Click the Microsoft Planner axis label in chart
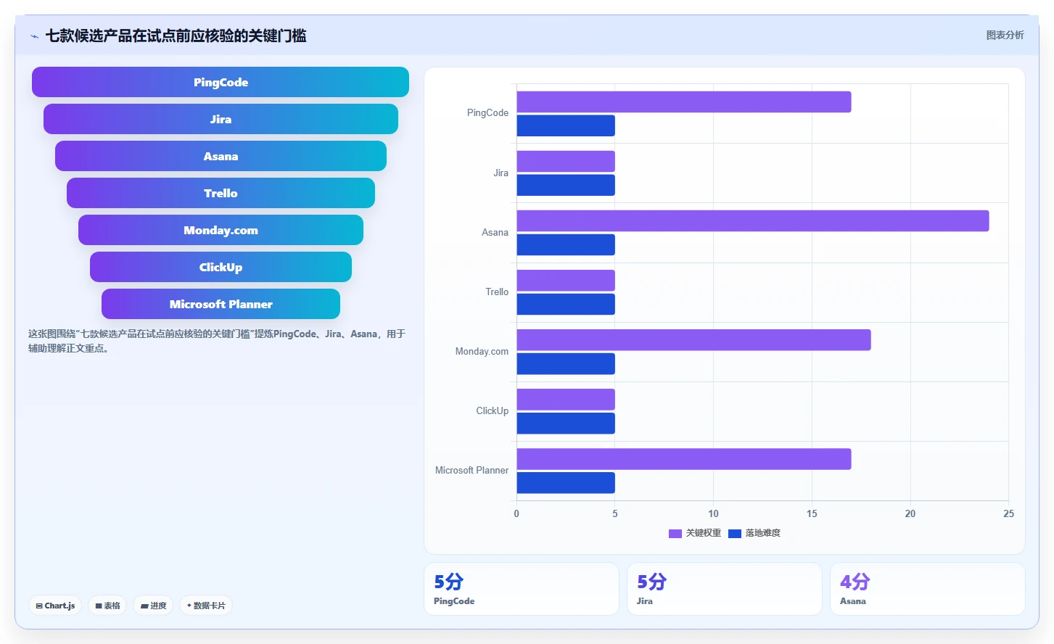Viewport: 1054px width, 644px height. point(472,471)
